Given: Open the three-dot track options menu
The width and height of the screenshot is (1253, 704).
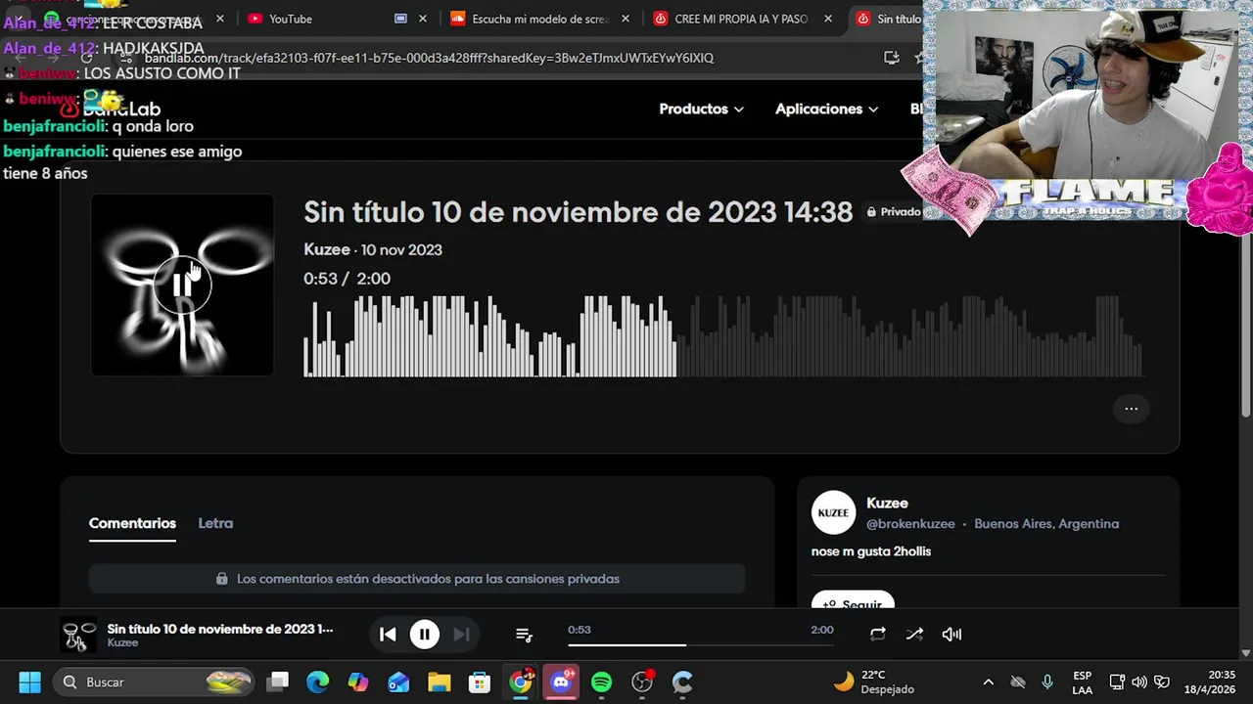Looking at the screenshot, I should pyautogui.click(x=1131, y=409).
